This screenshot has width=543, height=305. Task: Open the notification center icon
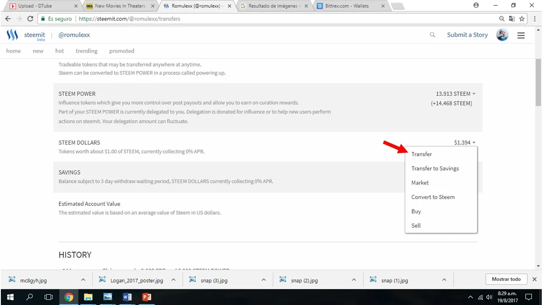click(529, 297)
